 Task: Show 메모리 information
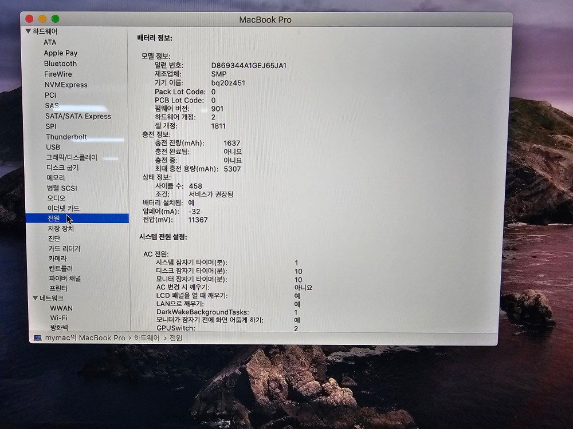click(x=56, y=178)
